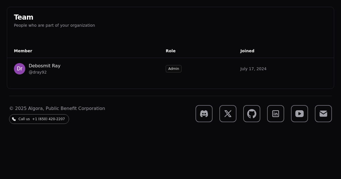The height and width of the screenshot is (179, 341).
Task: Click the Member column header
Action: [x=23, y=51]
